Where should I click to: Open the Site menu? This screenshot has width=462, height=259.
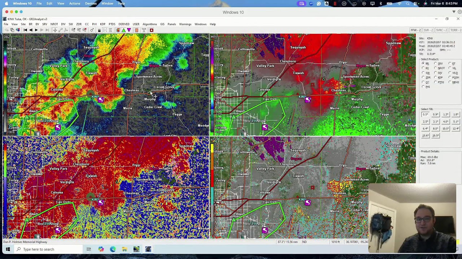(23, 24)
